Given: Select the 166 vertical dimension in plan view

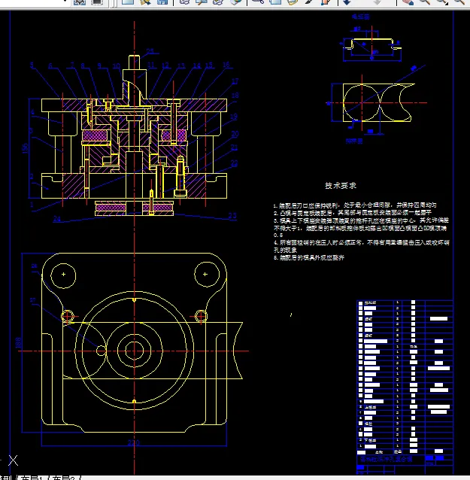Looking at the screenshot, I should tap(18, 342).
